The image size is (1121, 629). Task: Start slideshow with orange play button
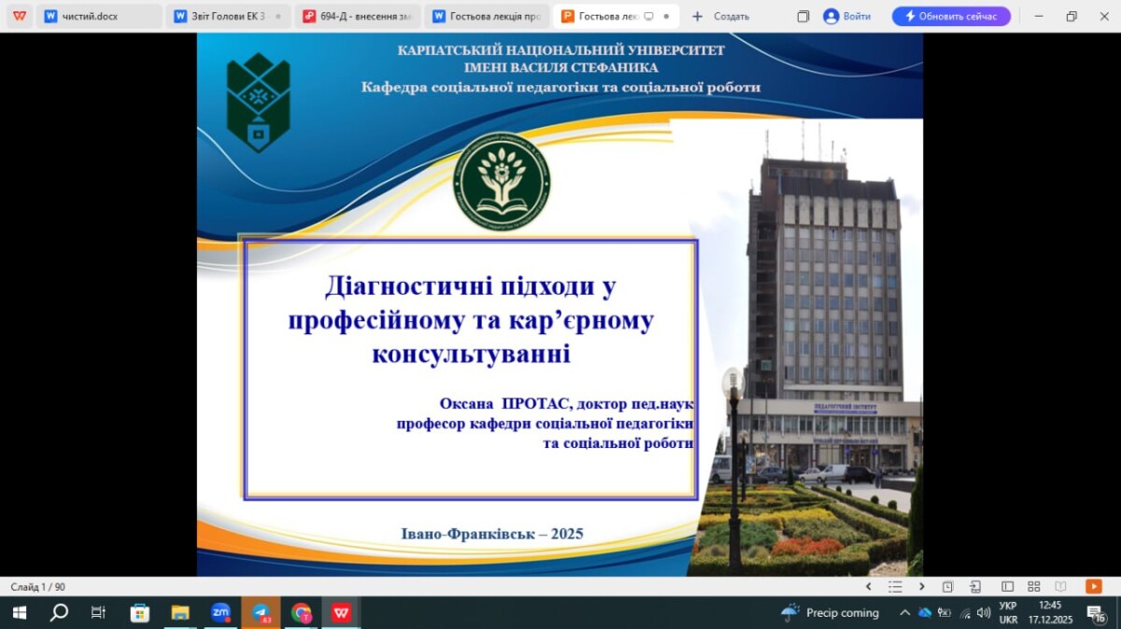coord(1093,587)
